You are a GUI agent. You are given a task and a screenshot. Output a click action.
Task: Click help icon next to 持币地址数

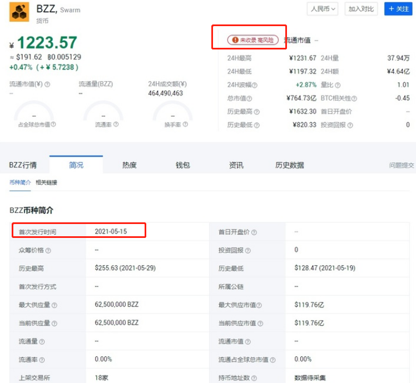tap(252, 378)
